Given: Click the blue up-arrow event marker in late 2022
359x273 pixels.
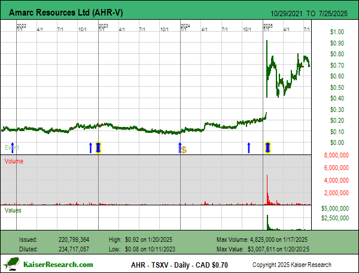Looking at the screenshot, I should coord(90,148).
